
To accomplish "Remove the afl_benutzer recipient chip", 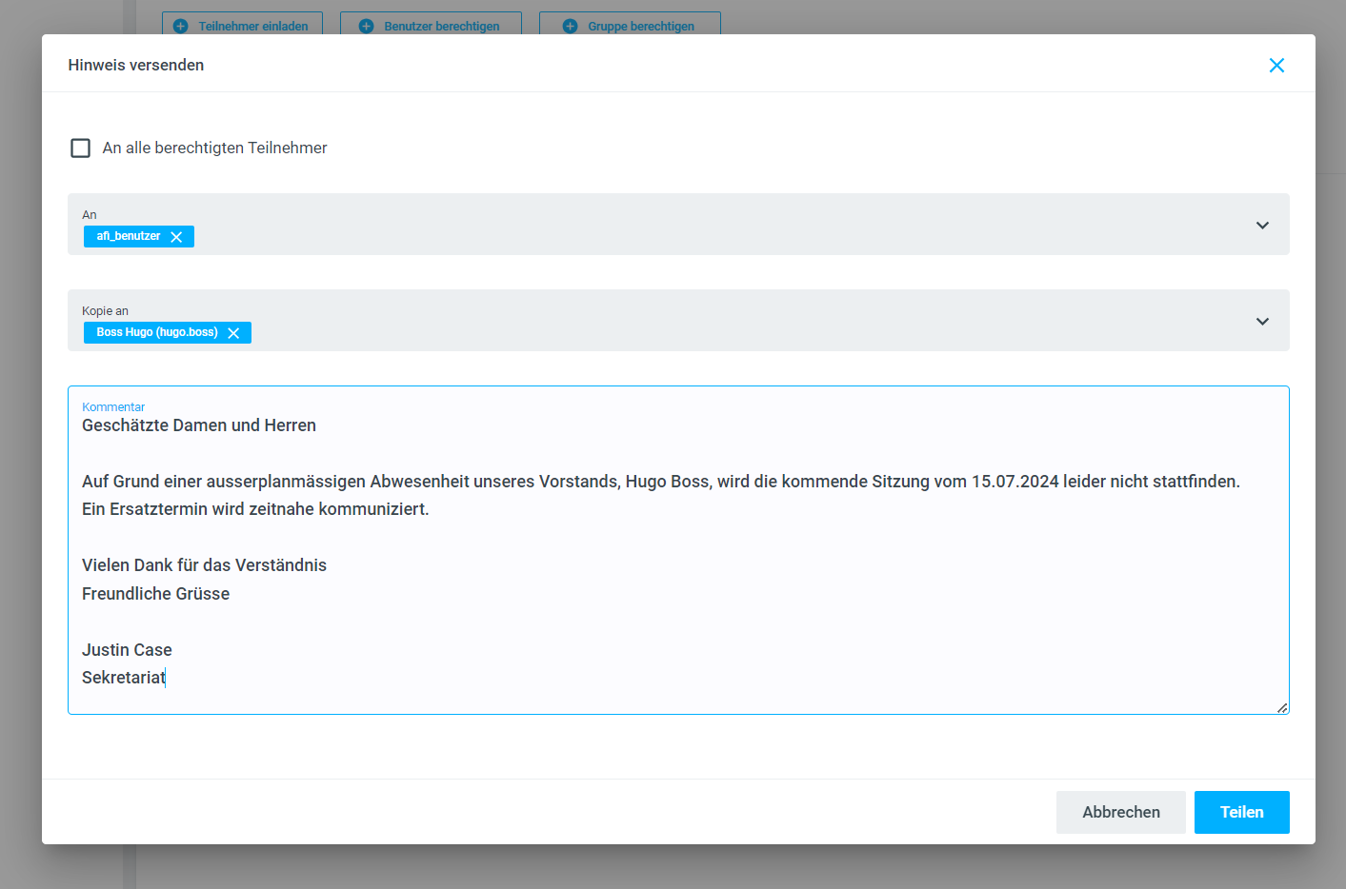I will (x=176, y=237).
